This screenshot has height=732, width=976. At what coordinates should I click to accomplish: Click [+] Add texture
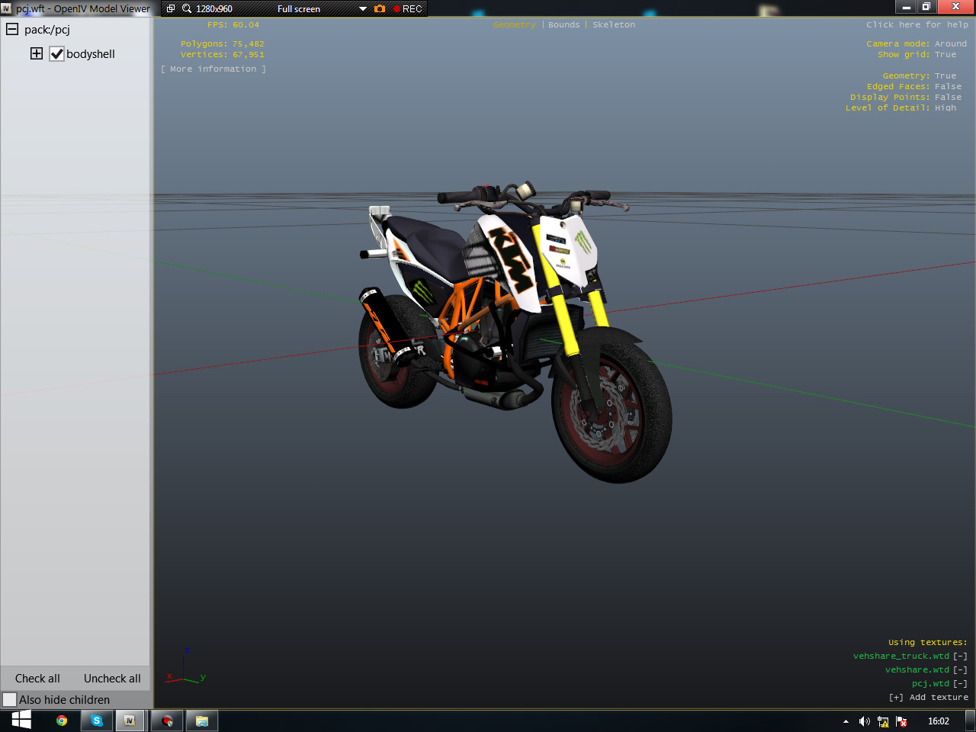[x=929, y=698]
